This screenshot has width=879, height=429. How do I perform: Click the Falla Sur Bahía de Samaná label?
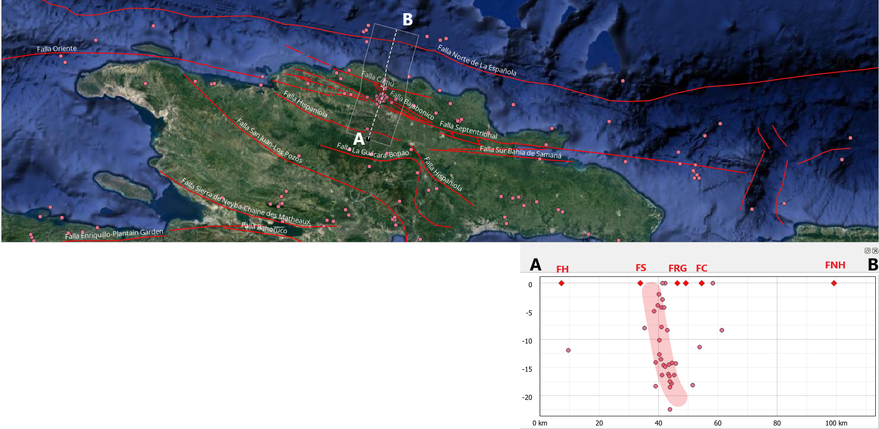[520, 152]
